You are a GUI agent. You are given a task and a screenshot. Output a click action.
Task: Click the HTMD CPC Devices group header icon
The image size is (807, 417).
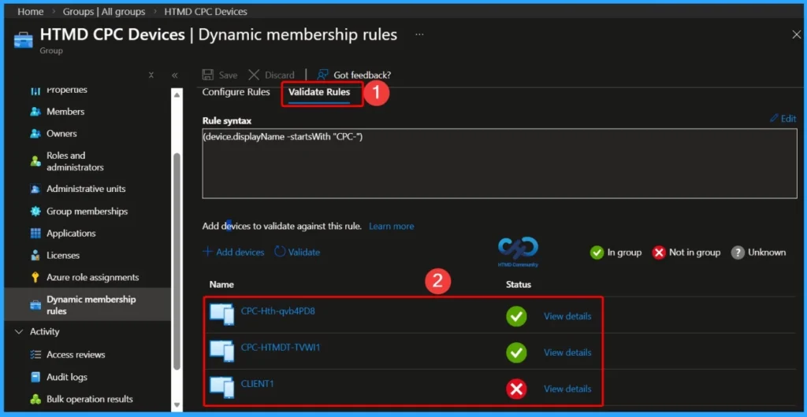point(23,40)
